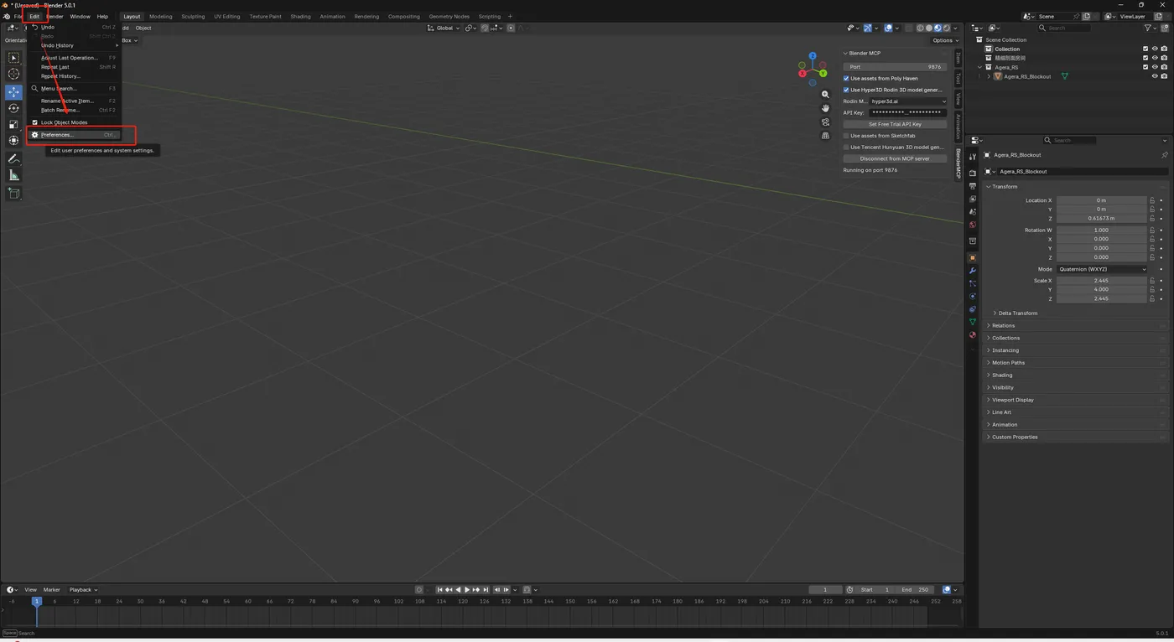Play the animation in the timeline
The height and width of the screenshot is (642, 1174).
pyautogui.click(x=467, y=590)
